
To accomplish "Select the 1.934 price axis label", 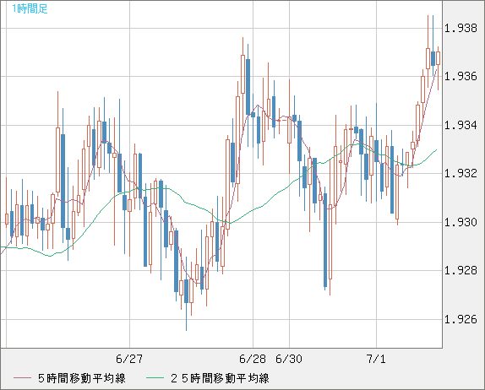I will (460, 125).
